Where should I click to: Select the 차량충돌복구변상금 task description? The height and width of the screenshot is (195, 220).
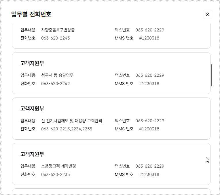58,30
